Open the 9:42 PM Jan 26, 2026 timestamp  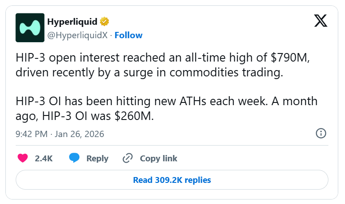click(60, 134)
